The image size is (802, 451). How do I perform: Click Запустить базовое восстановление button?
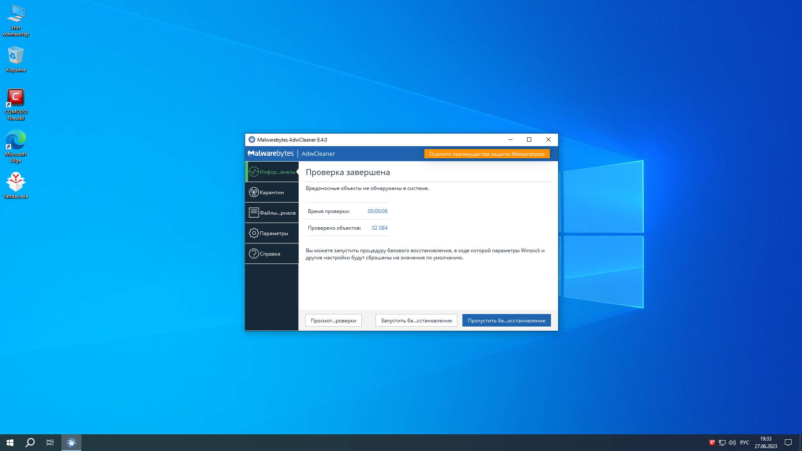pyautogui.click(x=416, y=320)
